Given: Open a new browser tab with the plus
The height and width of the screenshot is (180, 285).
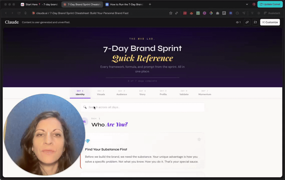Looking at the screenshot, I should click(x=150, y=4).
